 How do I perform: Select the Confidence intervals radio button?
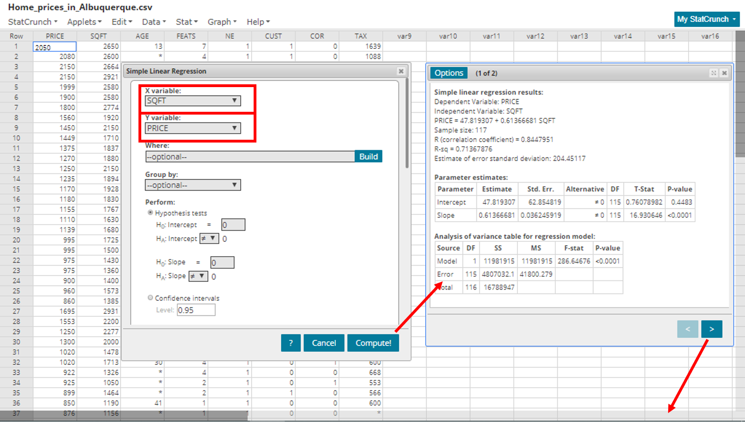151,298
